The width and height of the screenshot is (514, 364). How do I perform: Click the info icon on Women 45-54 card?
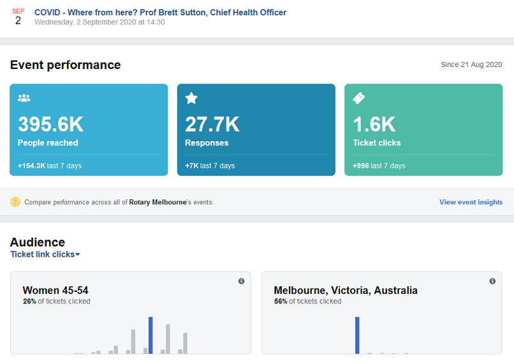click(241, 281)
